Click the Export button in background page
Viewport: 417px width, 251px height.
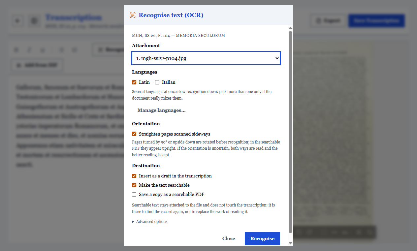(x=328, y=20)
